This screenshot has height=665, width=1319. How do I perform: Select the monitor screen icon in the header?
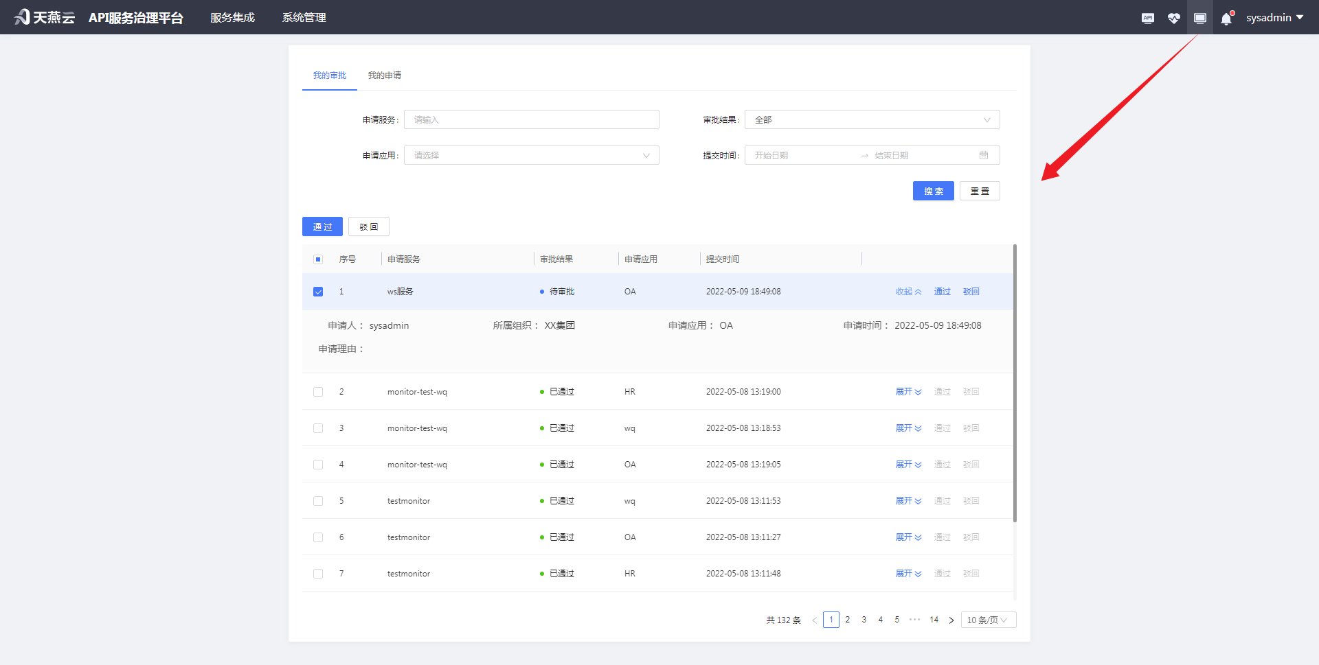pyautogui.click(x=1200, y=17)
